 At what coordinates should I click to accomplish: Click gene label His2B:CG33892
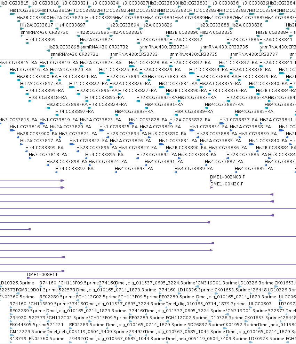pos(153,40)
